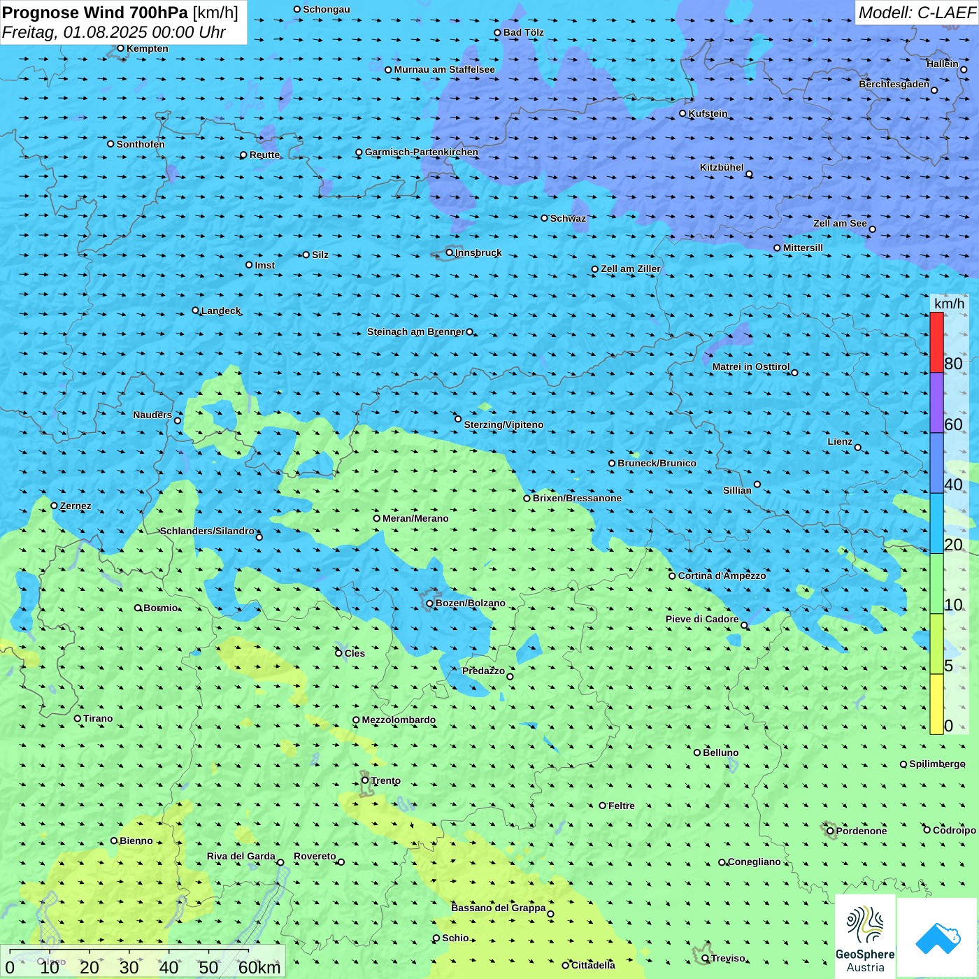Click the distance scale bar
The height and width of the screenshot is (979, 979).
pos(129,952)
